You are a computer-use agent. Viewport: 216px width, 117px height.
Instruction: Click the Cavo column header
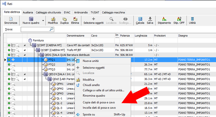coord(102,36)
